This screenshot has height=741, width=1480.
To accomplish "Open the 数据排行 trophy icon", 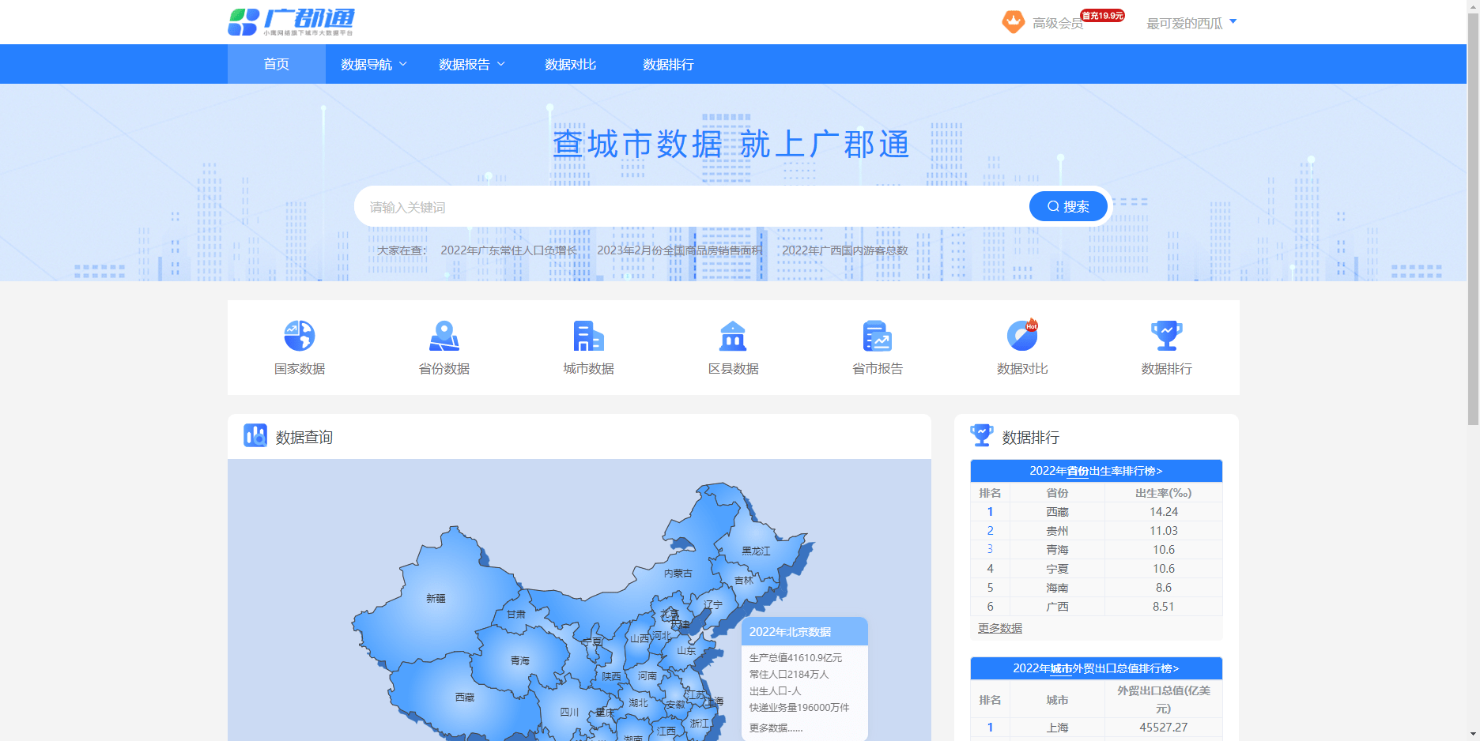I will [x=1166, y=336].
